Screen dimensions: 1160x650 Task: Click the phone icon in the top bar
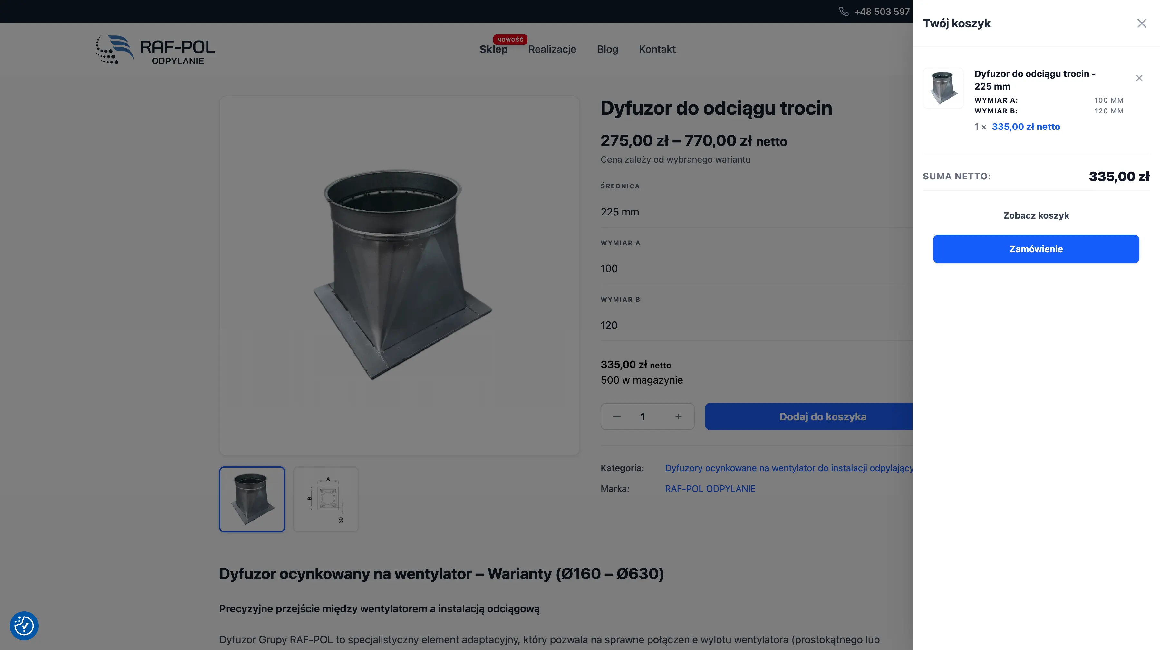tap(844, 11)
